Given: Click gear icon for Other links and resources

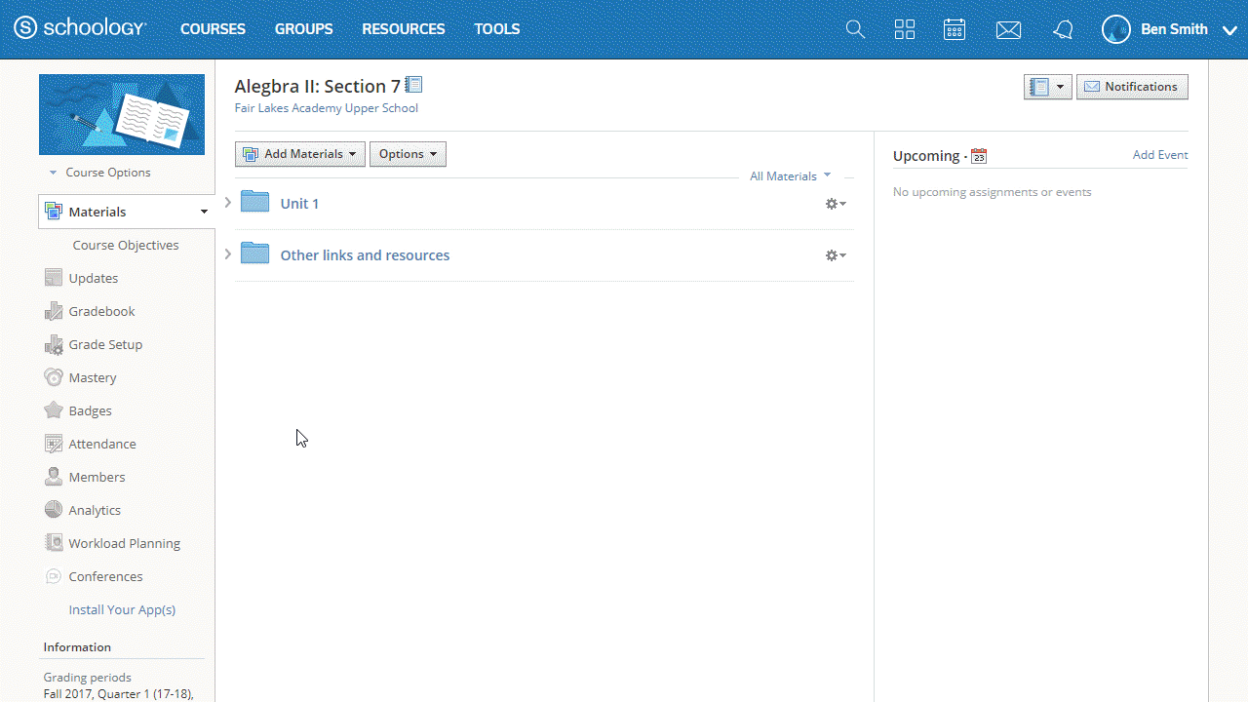Looking at the screenshot, I should [x=836, y=255].
